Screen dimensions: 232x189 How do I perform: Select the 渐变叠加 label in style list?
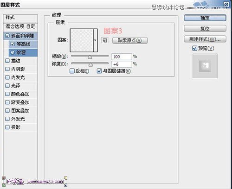[20, 102]
